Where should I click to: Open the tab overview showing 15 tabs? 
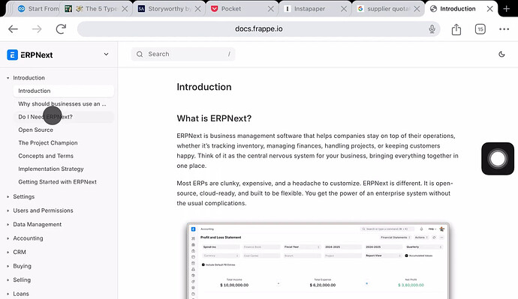coord(480,29)
